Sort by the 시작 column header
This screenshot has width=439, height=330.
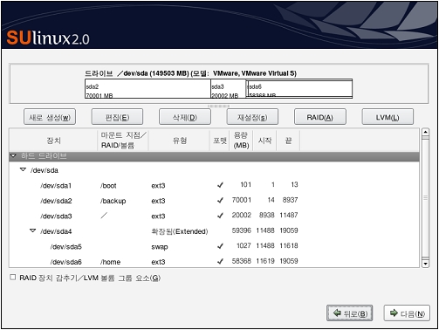point(264,141)
